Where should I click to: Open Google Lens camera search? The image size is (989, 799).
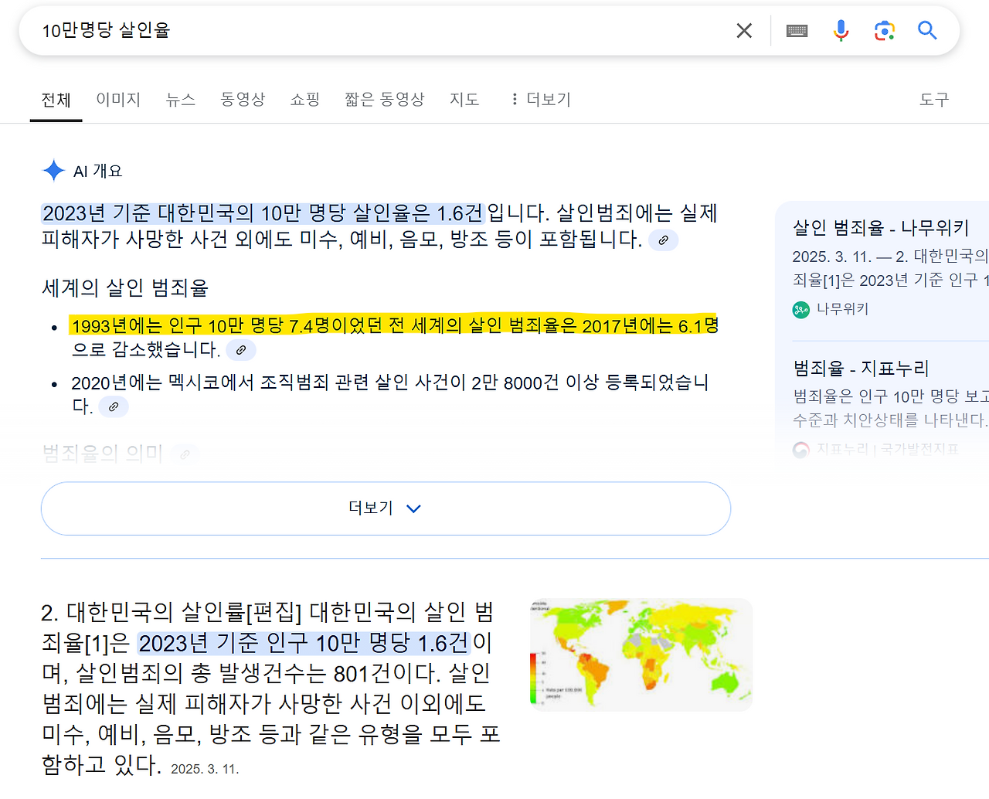(x=884, y=30)
